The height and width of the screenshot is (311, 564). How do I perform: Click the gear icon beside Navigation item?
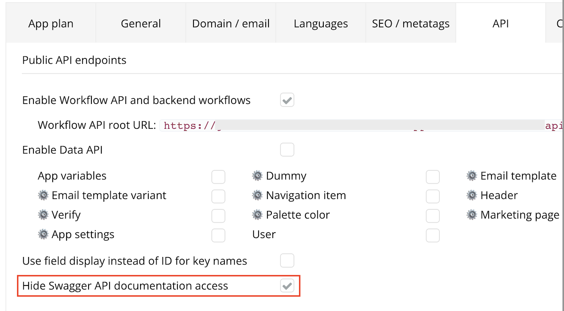257,195
